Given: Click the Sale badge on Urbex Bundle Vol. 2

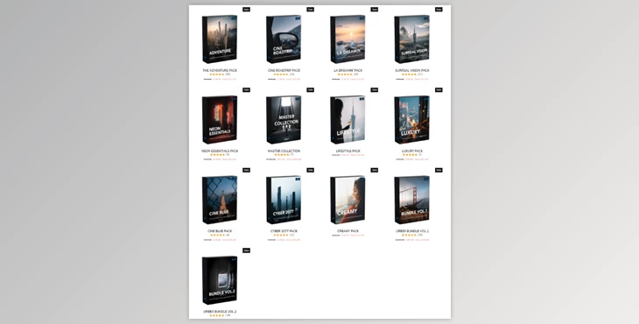Looking at the screenshot, I should click(246, 250).
